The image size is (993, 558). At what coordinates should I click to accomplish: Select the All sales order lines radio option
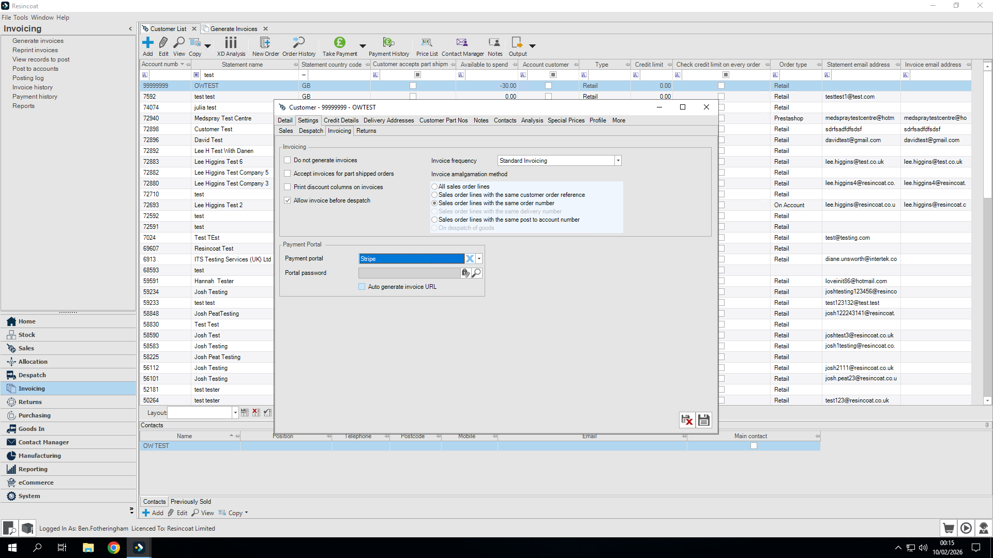point(434,187)
